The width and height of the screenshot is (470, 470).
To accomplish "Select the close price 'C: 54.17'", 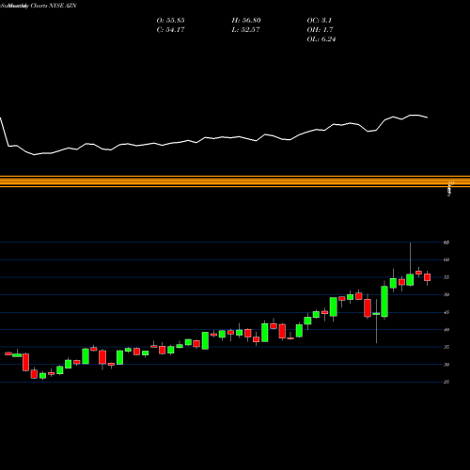I will pos(170,30).
